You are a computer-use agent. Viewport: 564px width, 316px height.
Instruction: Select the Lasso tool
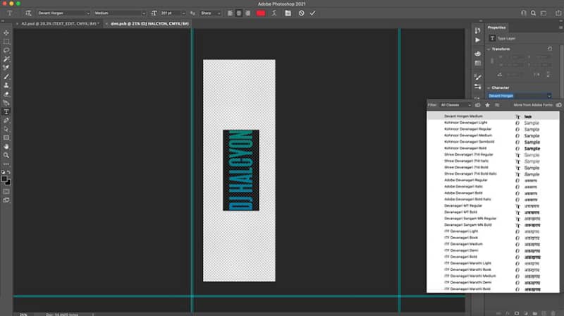click(6, 50)
